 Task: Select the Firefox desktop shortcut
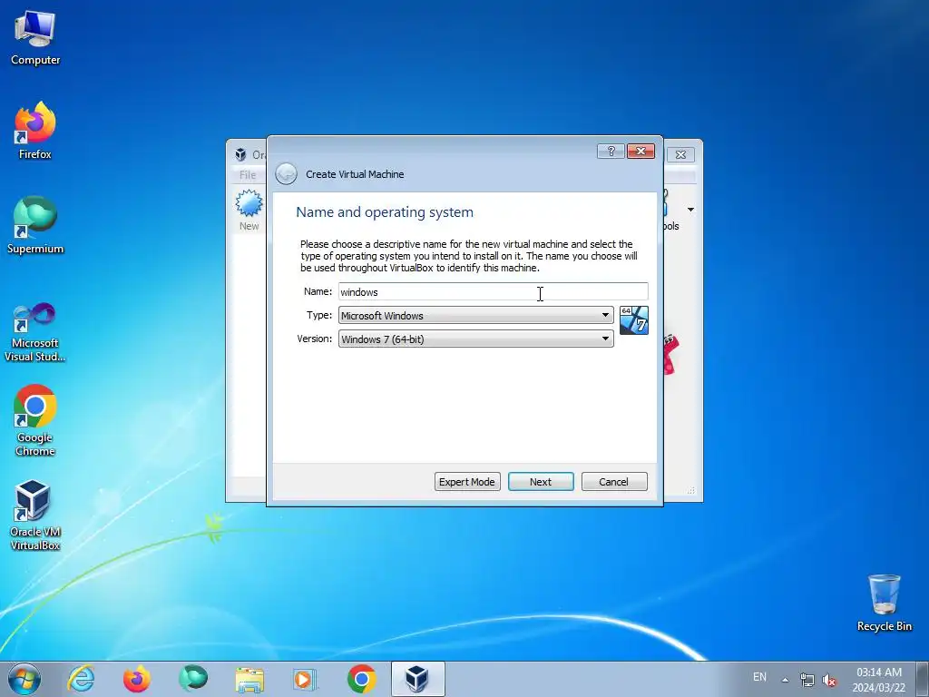tap(35, 132)
